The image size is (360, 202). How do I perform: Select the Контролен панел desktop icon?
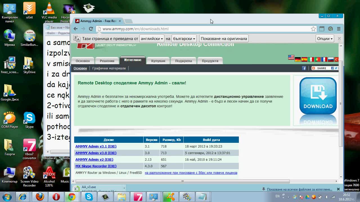[10, 12]
